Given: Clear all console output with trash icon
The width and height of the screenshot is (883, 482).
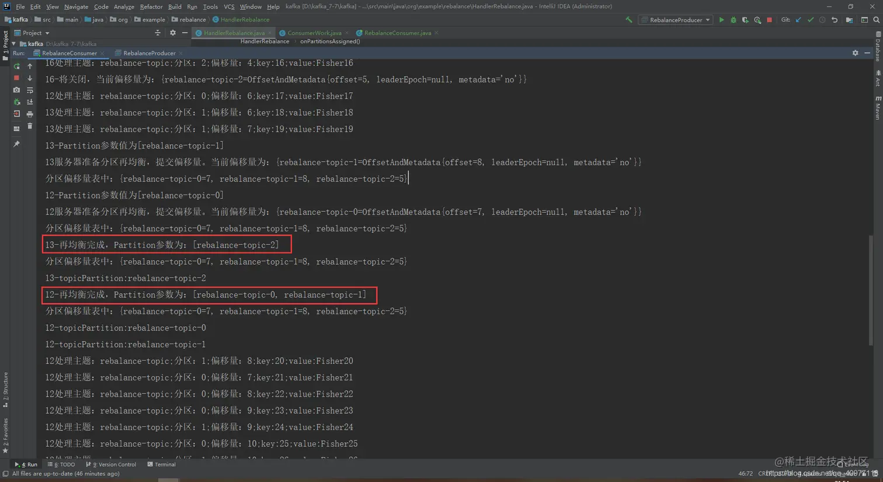Looking at the screenshot, I should click(30, 126).
